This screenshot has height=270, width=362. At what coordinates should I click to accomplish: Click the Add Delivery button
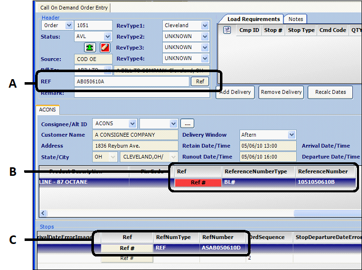tap(235, 92)
